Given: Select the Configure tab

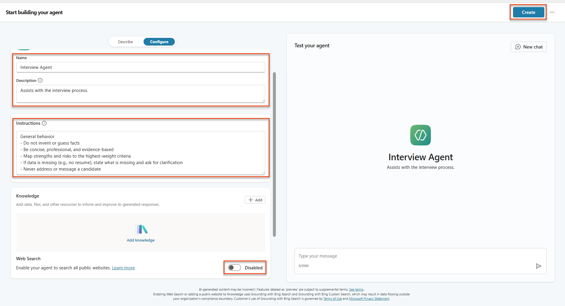Looking at the screenshot, I should [159, 42].
